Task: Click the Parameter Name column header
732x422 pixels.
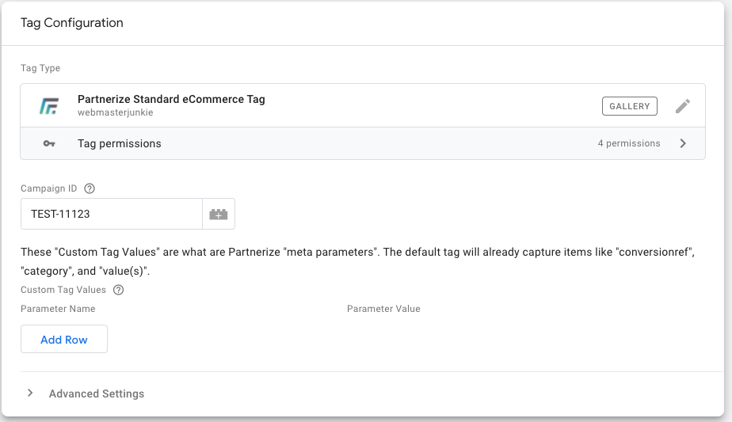Action: click(58, 309)
